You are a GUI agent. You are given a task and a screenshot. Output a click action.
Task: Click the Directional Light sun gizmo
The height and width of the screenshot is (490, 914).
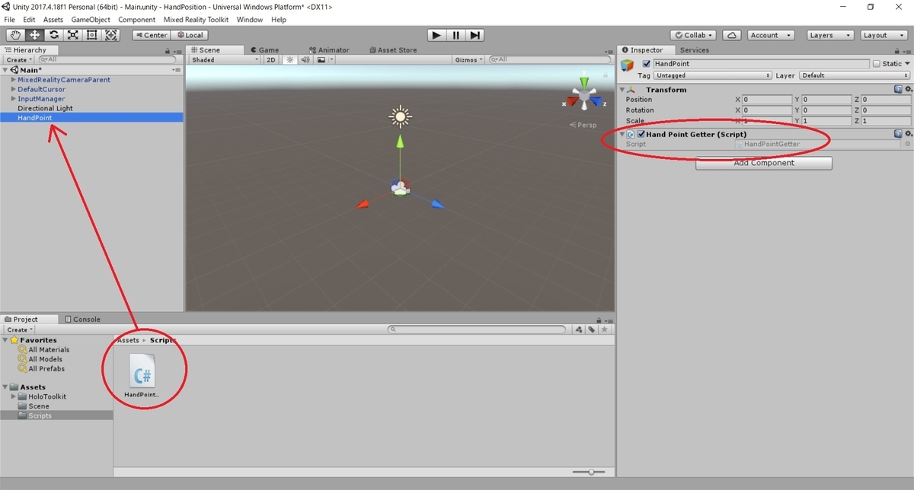400,116
